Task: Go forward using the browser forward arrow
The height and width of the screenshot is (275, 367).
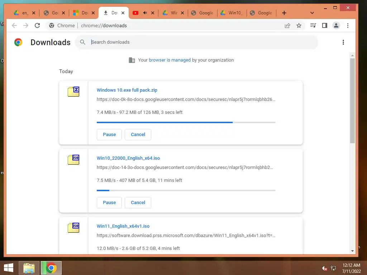Action: tap(26, 25)
